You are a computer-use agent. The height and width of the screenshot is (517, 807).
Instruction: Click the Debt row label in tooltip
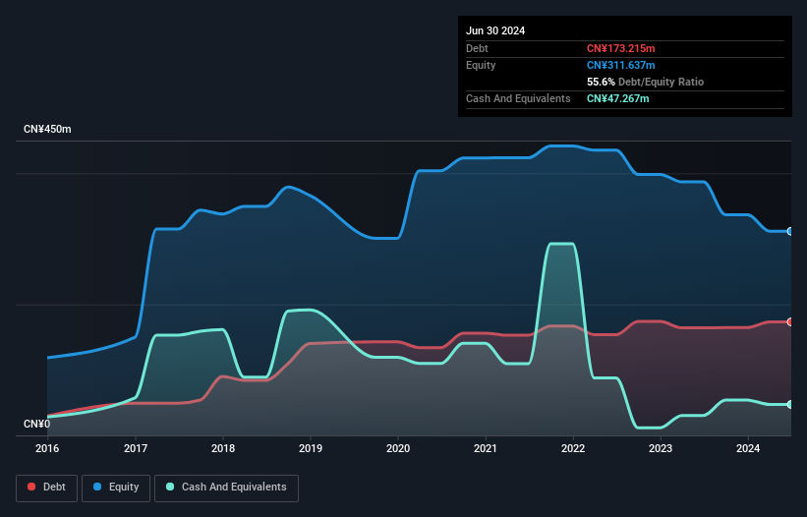pyautogui.click(x=477, y=48)
